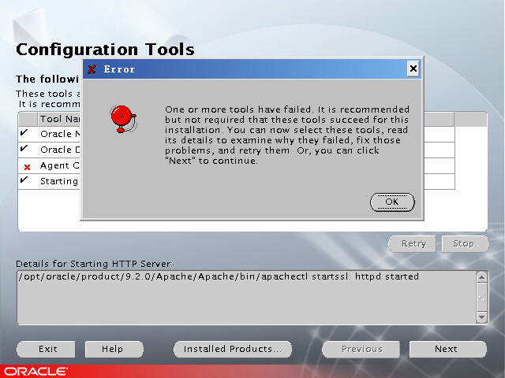The height and width of the screenshot is (378, 505).
Task: Click the Configuration Tools heading
Action: coord(105,50)
